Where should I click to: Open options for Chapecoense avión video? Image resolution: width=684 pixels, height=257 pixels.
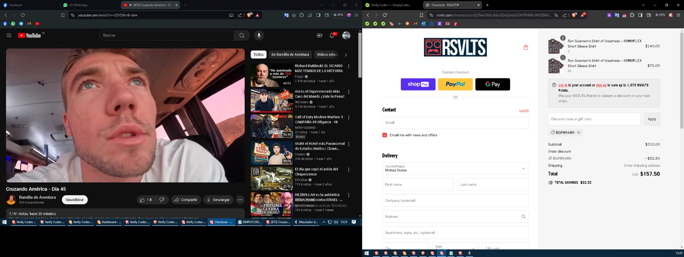349,169
